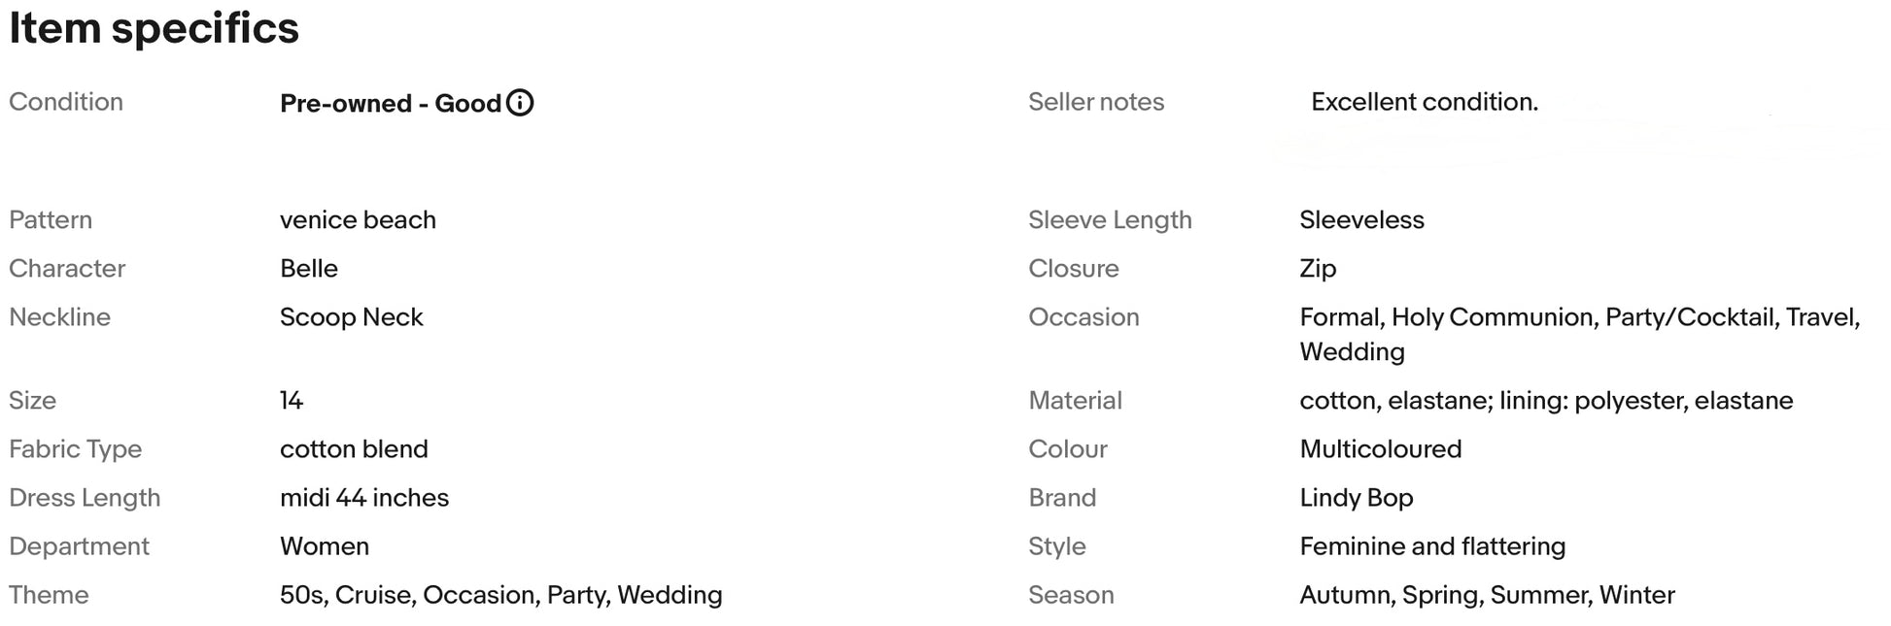Click the Sleeveless sleeve length value

click(1362, 220)
